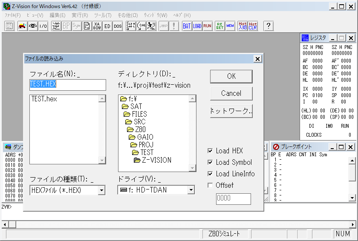Select the GAIO folder in directory tree
This screenshot has height=241, width=358.
pyautogui.click(x=145, y=137)
